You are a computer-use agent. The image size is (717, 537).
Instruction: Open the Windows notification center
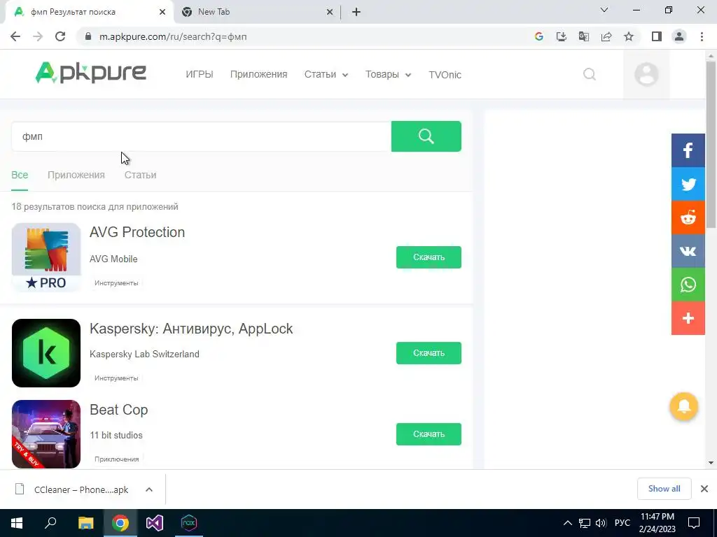(x=694, y=523)
